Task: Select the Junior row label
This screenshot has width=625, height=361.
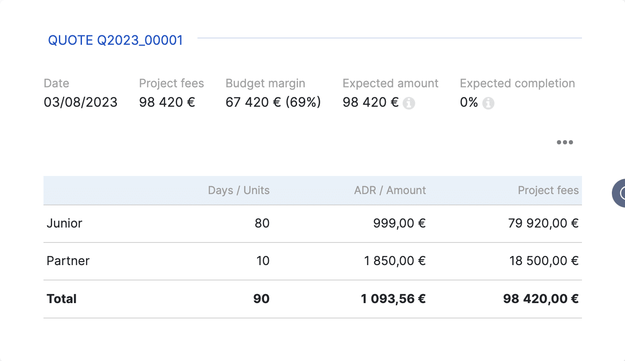Action: pos(64,223)
